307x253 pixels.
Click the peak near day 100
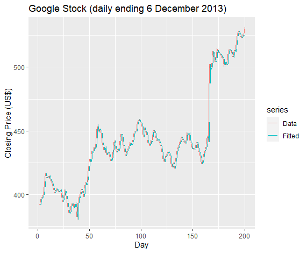pyautogui.click(x=140, y=120)
